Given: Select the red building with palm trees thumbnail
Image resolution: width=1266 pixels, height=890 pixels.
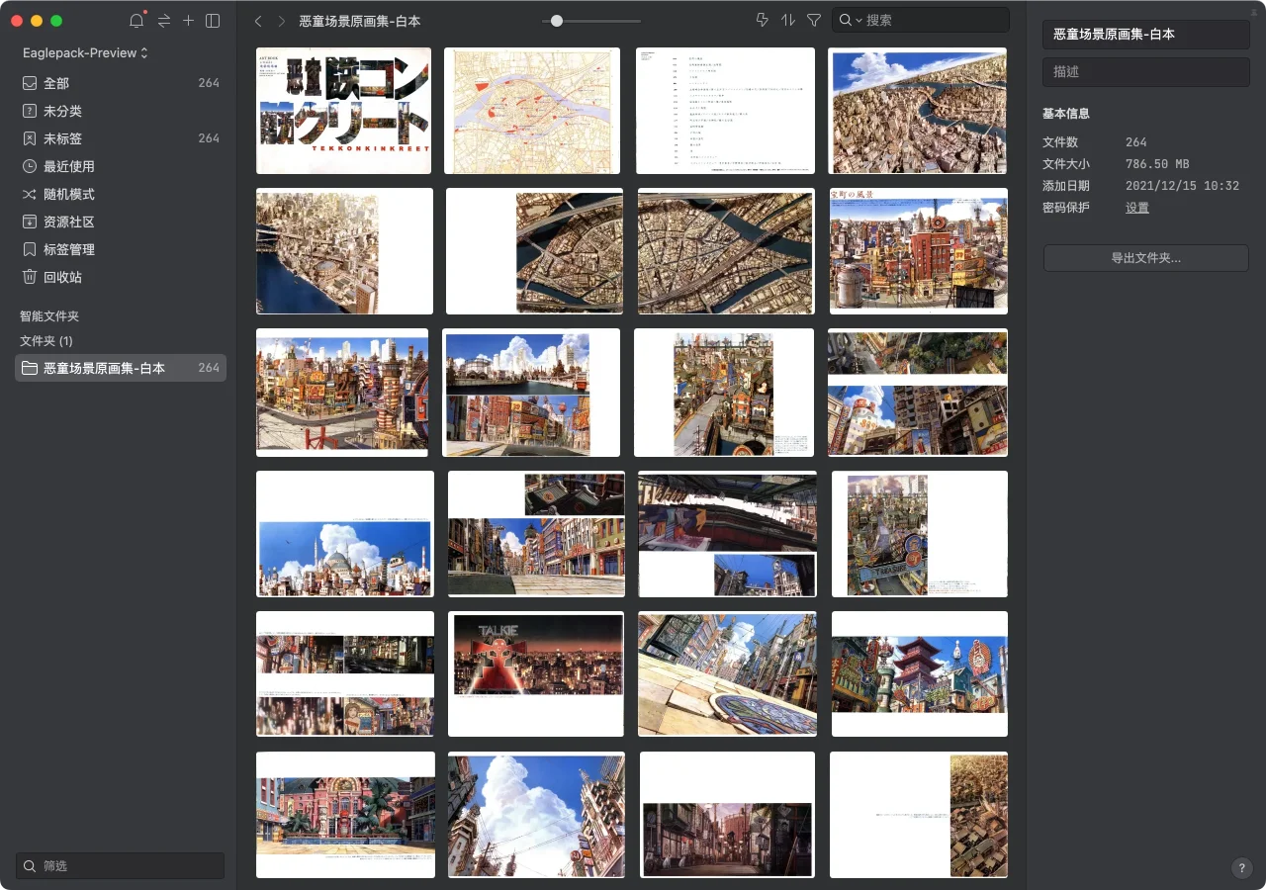Looking at the screenshot, I should [x=345, y=815].
